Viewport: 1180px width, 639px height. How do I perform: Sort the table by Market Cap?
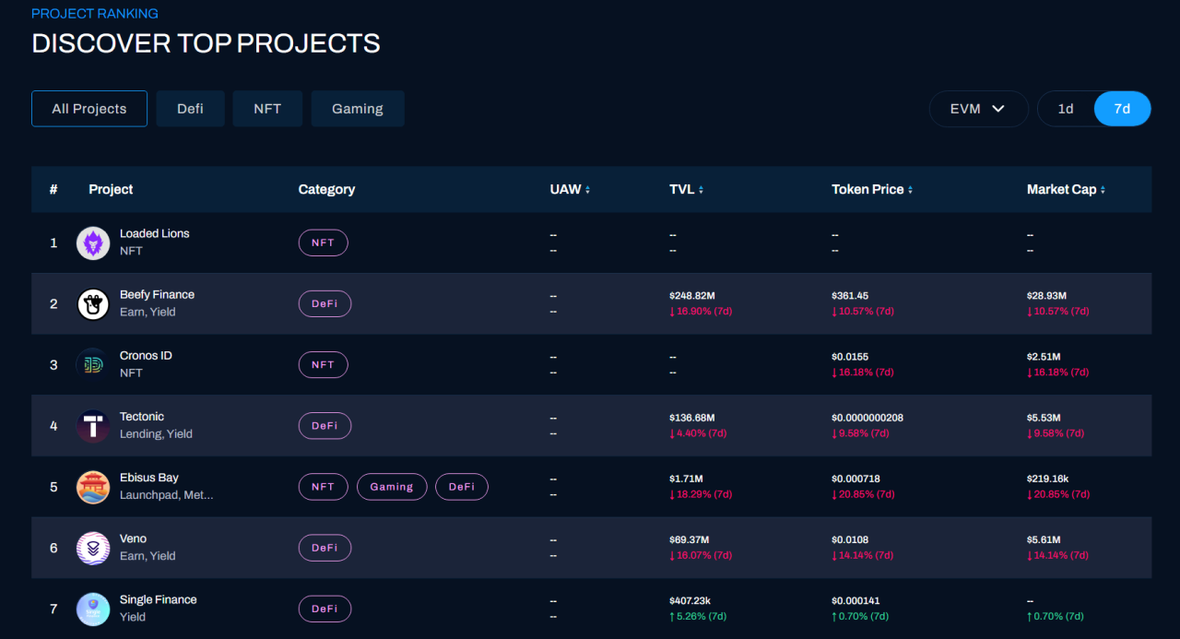pos(1103,190)
